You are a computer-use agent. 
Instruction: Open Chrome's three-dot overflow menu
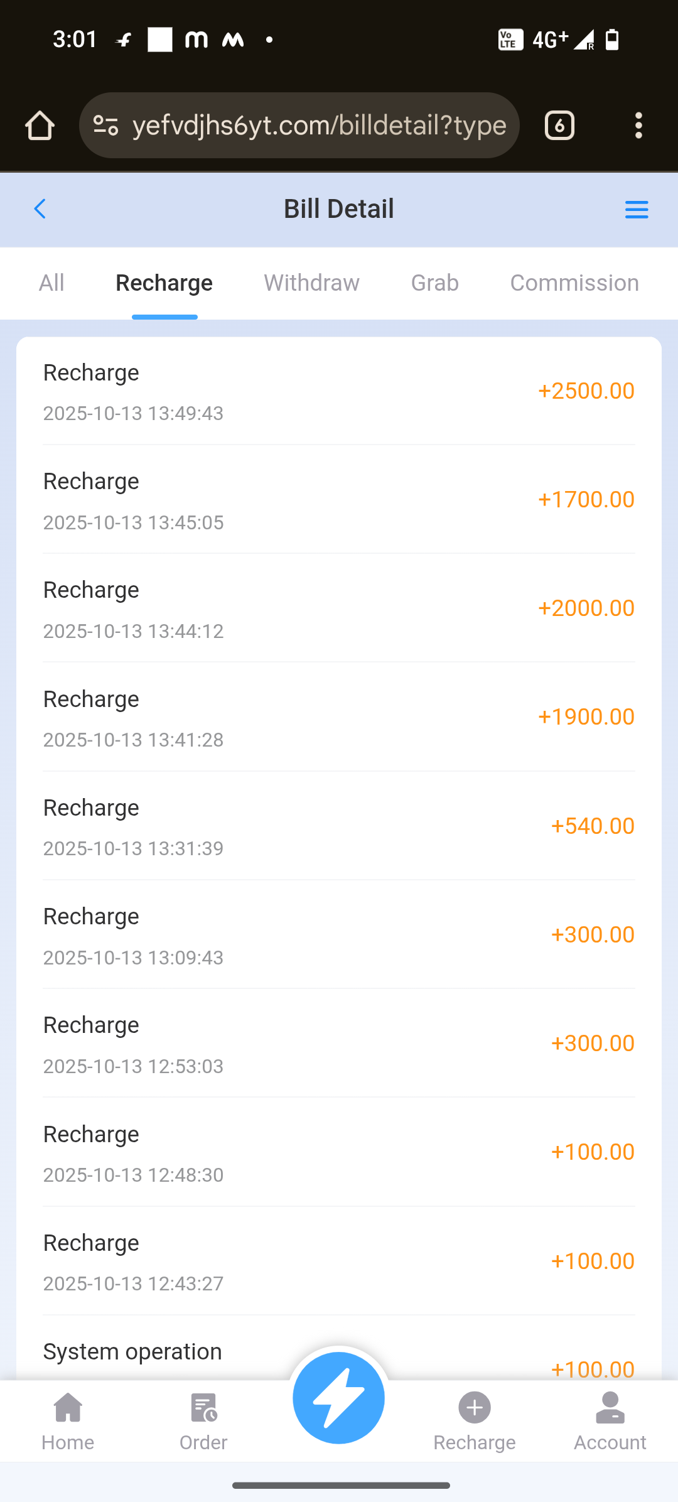pyautogui.click(x=638, y=126)
